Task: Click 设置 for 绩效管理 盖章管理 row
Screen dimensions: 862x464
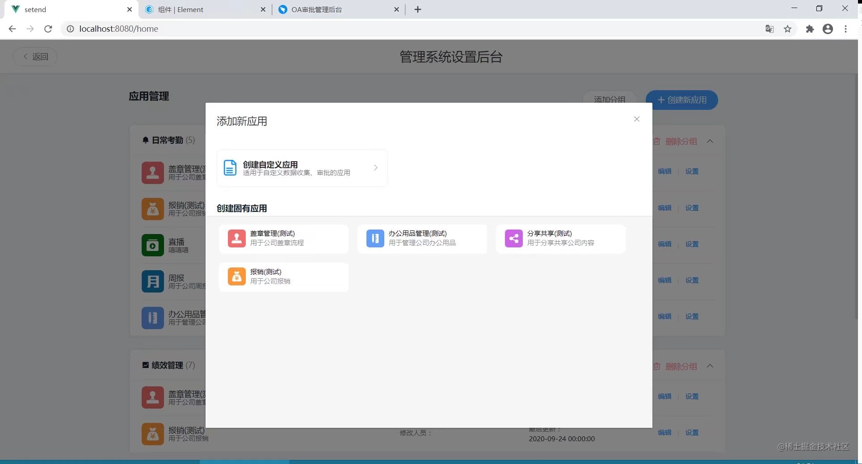Action: click(x=692, y=397)
